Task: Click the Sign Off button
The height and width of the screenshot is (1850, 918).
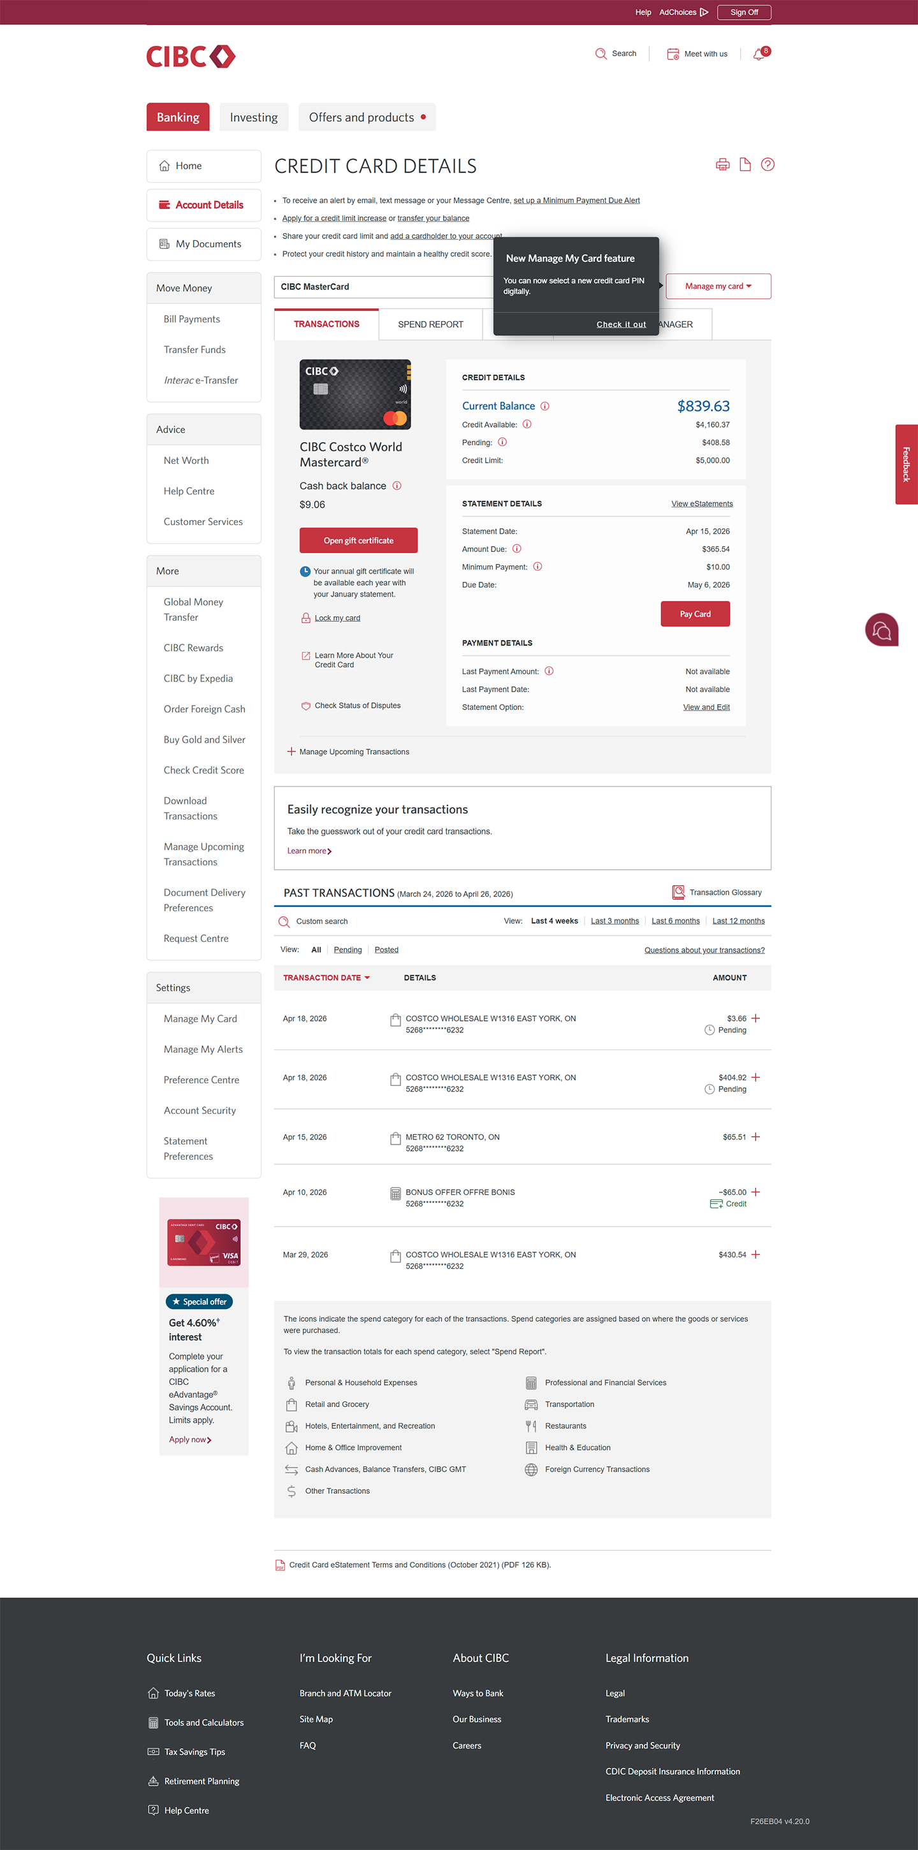Action: [744, 12]
